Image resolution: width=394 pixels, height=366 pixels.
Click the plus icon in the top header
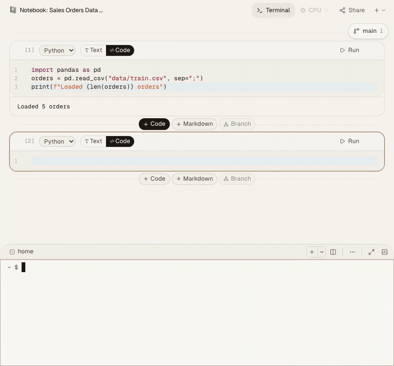pyautogui.click(x=376, y=10)
